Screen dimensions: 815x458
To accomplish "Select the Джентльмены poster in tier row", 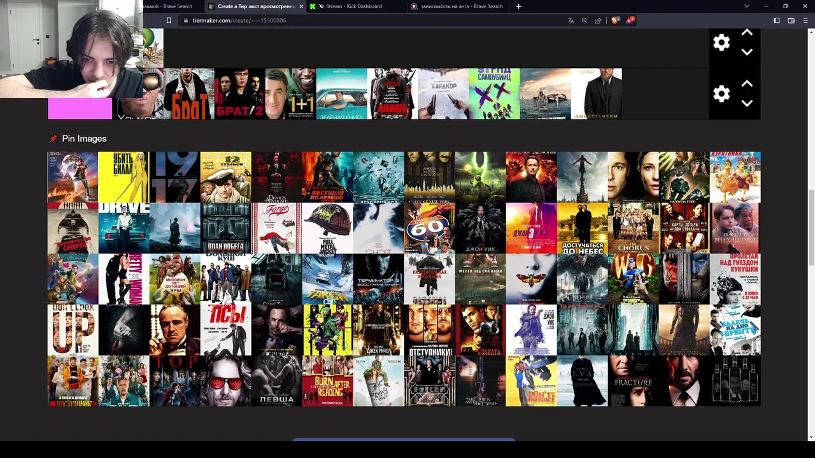I will (597, 94).
